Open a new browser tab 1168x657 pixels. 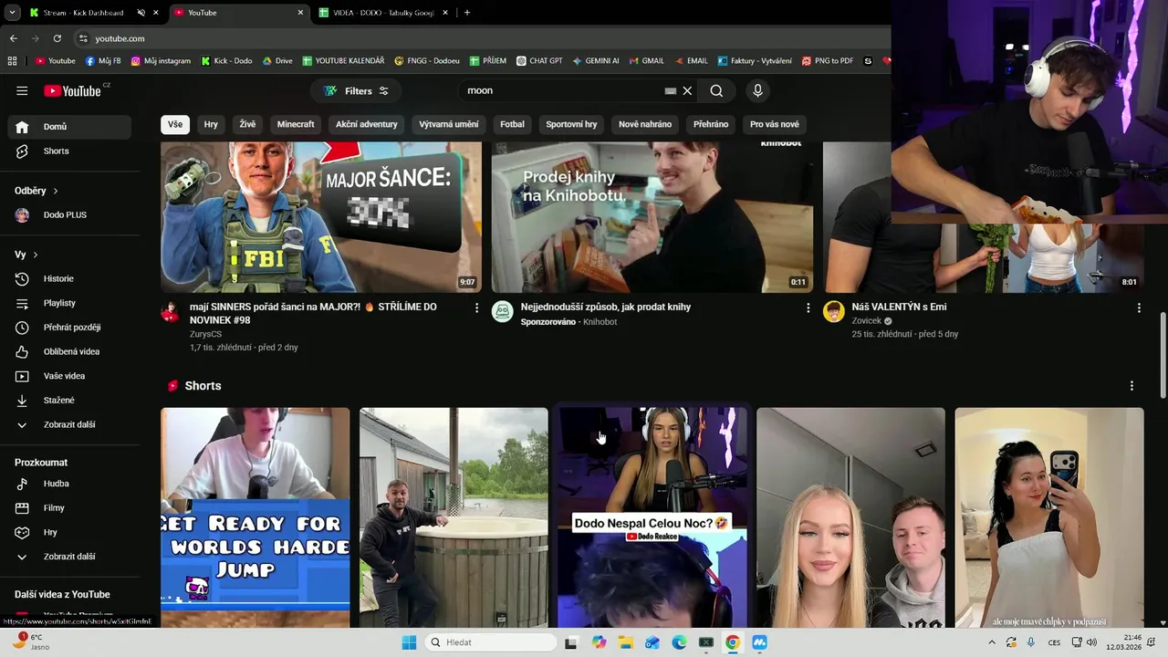(x=467, y=13)
